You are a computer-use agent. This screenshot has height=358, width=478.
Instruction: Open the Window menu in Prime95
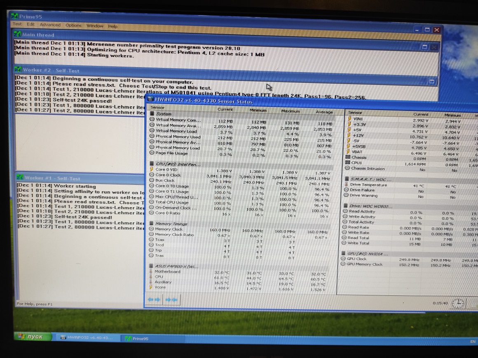(x=95, y=26)
